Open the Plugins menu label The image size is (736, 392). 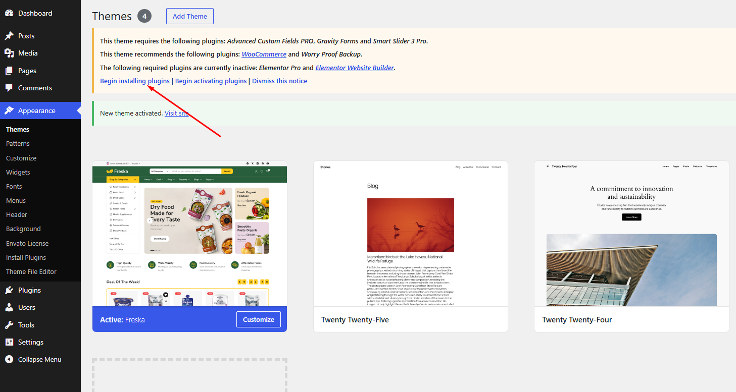coord(29,290)
